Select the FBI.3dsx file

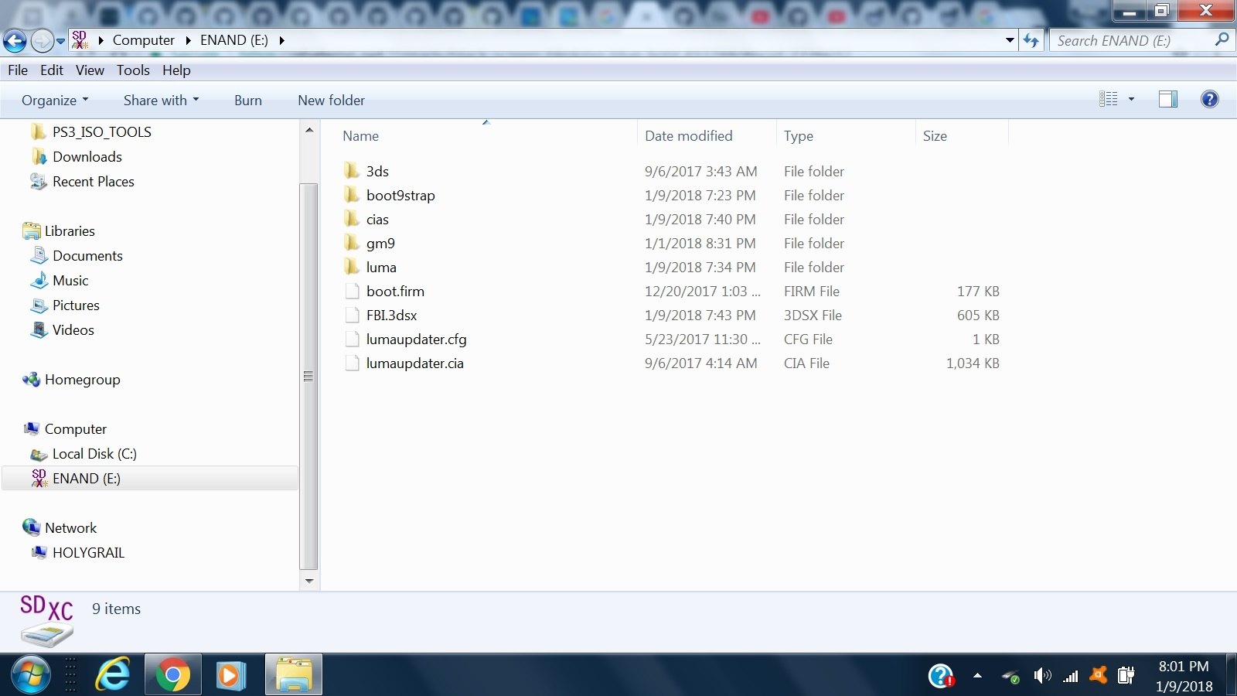point(391,316)
